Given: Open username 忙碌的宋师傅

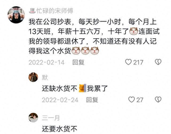Looking at the screenshot, I should [55, 11].
